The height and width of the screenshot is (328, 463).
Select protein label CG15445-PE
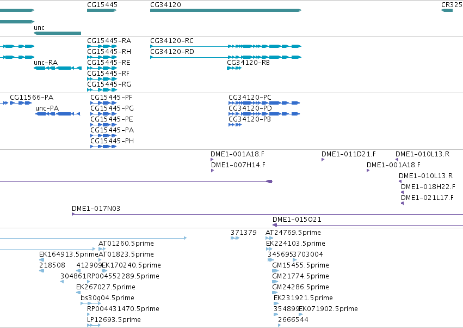112,119
